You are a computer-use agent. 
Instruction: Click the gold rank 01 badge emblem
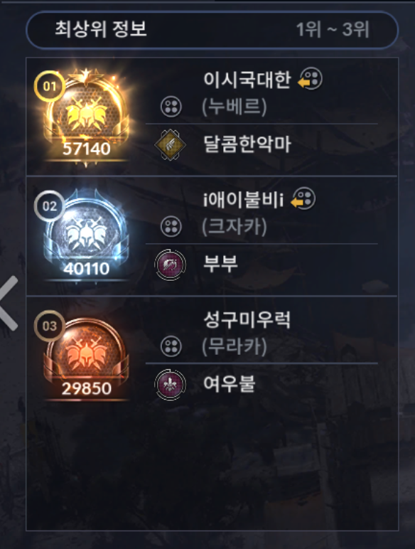[87, 115]
